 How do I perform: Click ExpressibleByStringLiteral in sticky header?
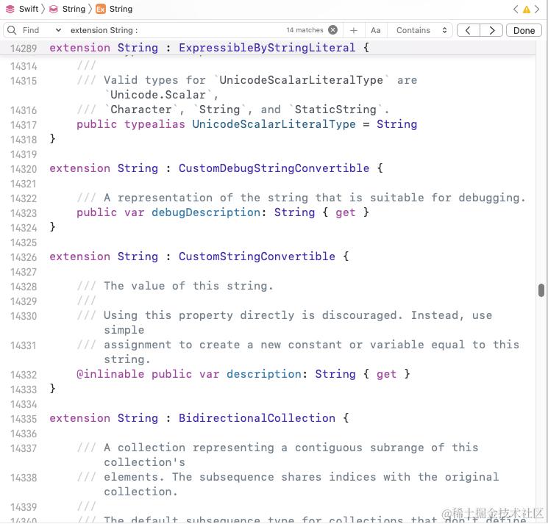pyautogui.click(x=267, y=48)
